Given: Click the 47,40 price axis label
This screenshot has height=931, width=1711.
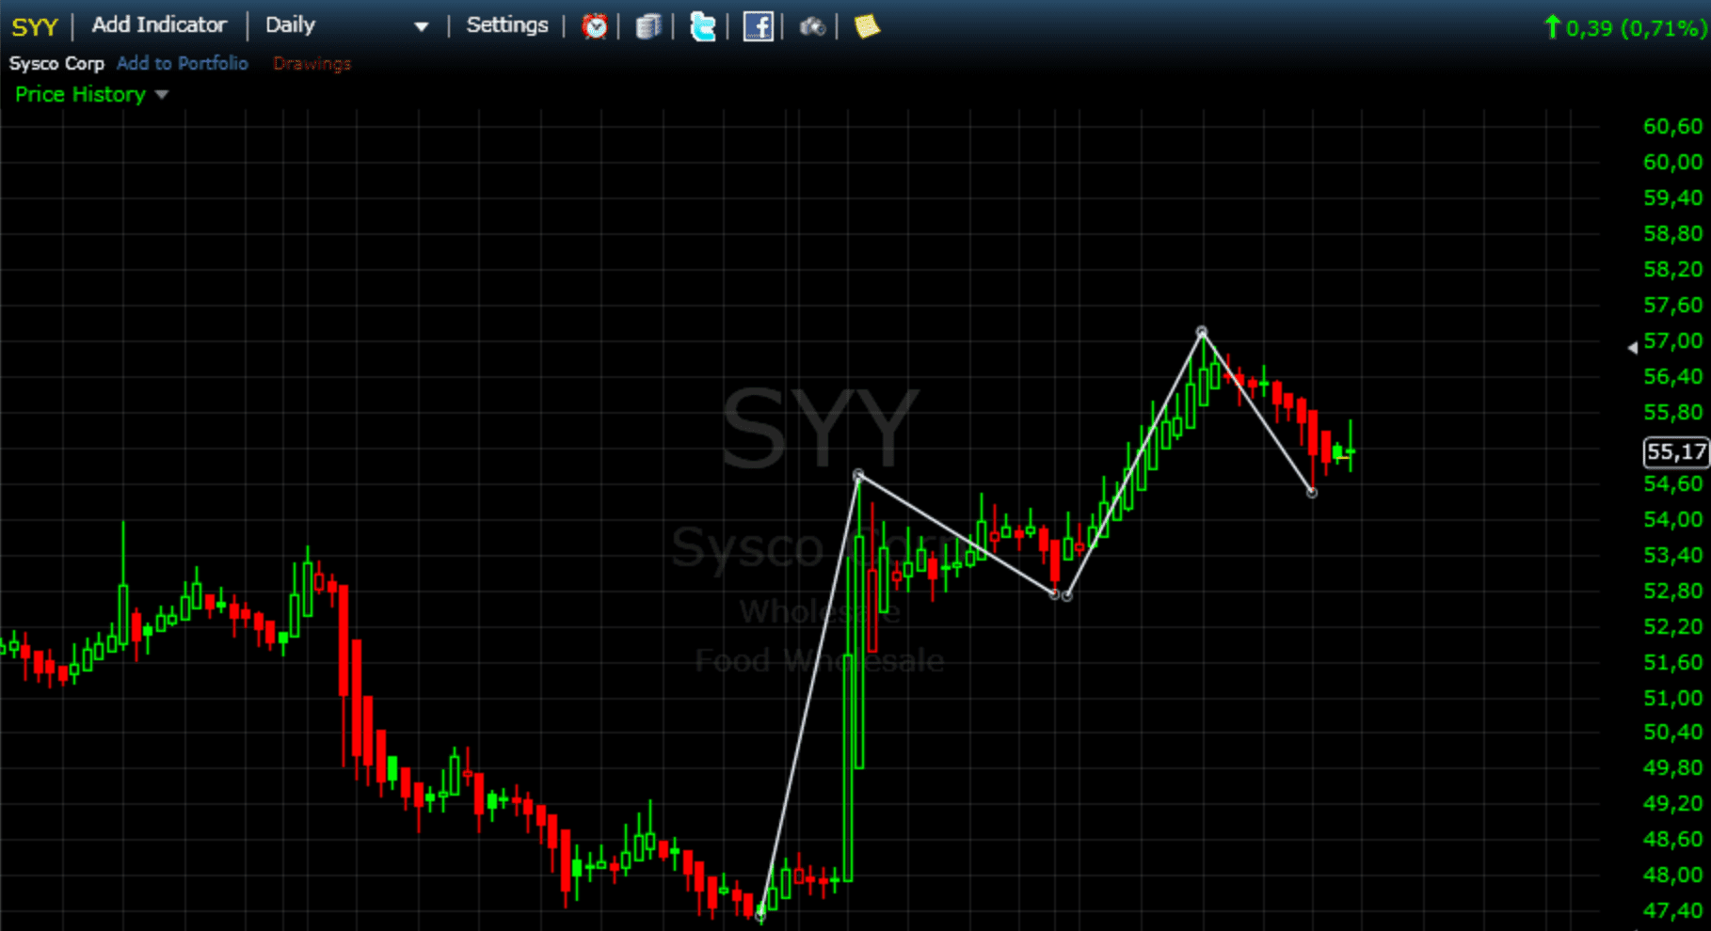Looking at the screenshot, I should click(x=1672, y=910).
